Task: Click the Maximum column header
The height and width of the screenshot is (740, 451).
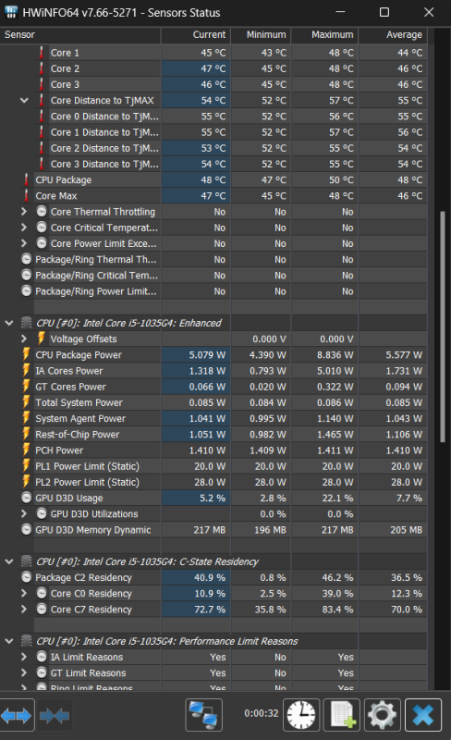Action: click(x=325, y=35)
